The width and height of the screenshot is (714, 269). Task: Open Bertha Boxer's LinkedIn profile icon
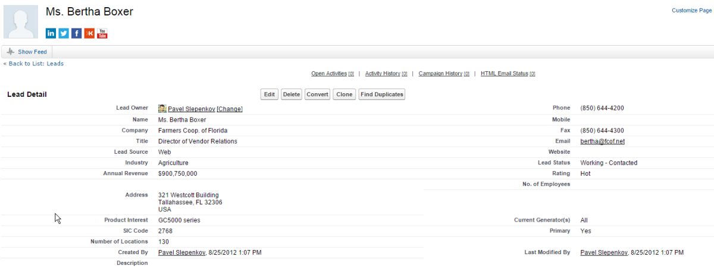(x=51, y=33)
